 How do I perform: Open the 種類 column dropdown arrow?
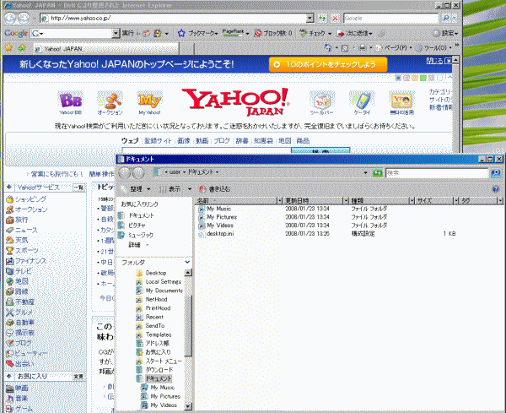[412, 201]
